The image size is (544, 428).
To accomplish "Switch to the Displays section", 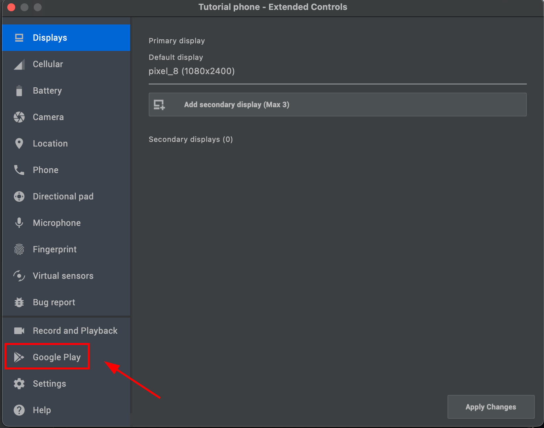I will click(x=50, y=37).
